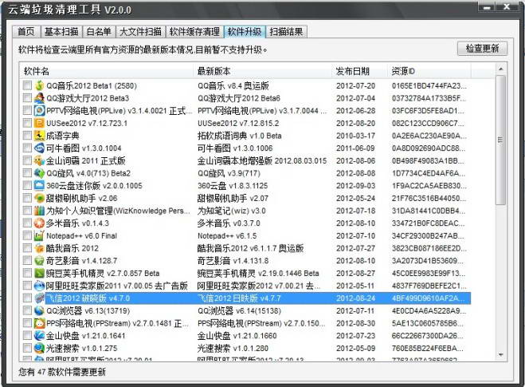This screenshot has width=525, height=387.
Task: Enable the 可牛看图 row checkbox
Action: point(27,148)
